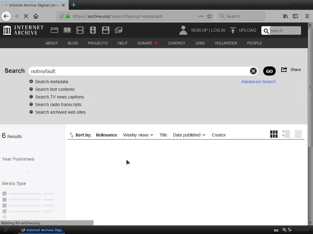Sort results by Relevance
This screenshot has width=313, height=234.
tap(106, 135)
